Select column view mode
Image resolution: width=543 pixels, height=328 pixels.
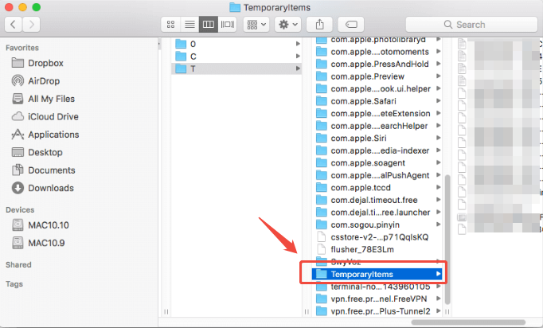[208, 24]
